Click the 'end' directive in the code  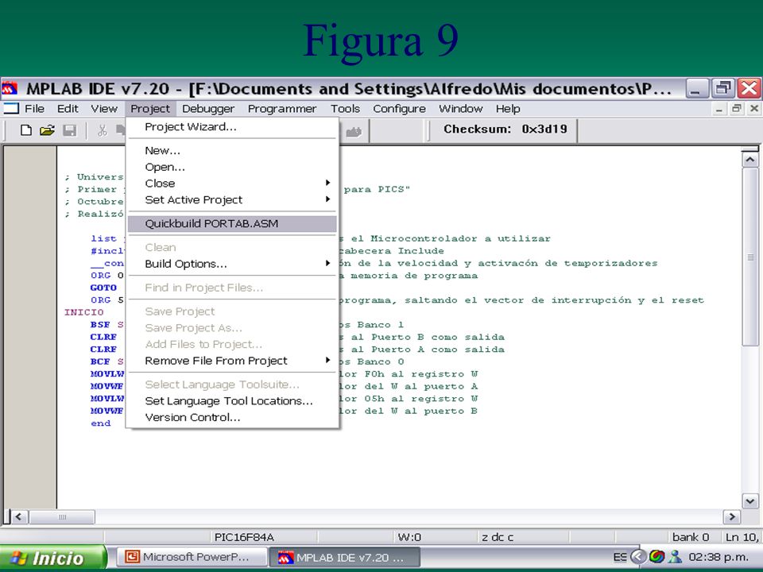[101, 423]
